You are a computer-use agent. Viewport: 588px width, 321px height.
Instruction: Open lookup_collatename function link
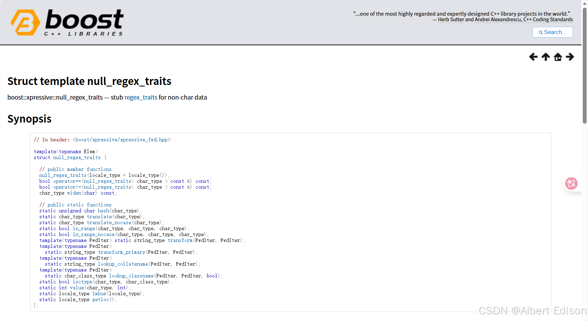coord(123,264)
